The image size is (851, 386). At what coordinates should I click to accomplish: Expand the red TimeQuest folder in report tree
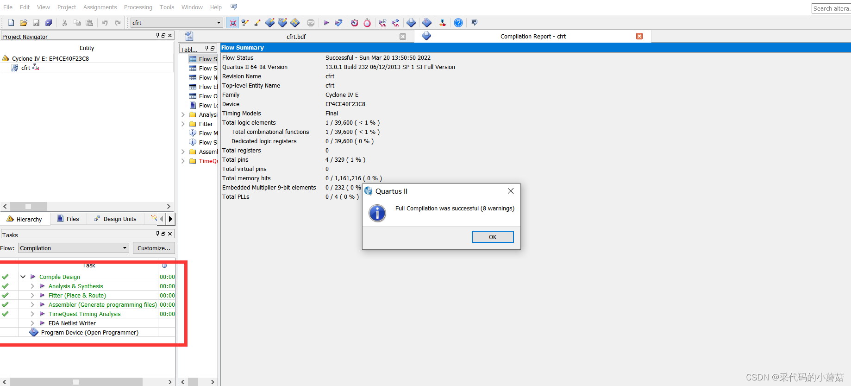(x=183, y=161)
